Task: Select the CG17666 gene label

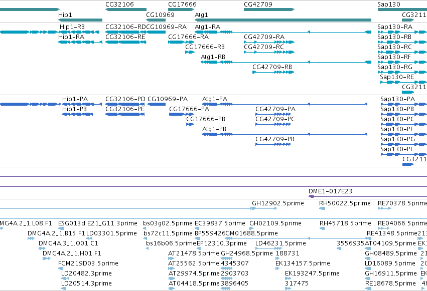Action: coord(182,5)
